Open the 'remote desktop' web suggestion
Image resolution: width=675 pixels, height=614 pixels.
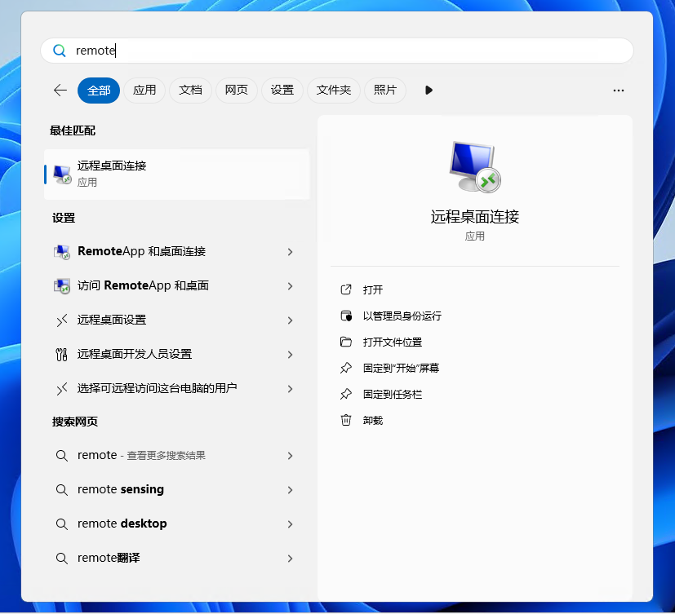tap(122, 523)
